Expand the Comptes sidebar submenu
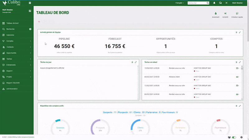The width and height of the screenshot is (249, 140). [31, 41]
